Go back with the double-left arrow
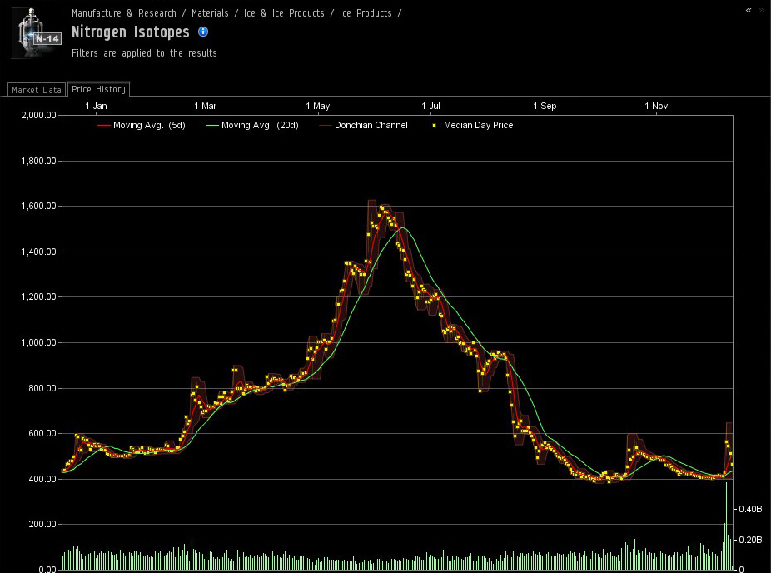This screenshot has height=573, width=771. [x=749, y=10]
